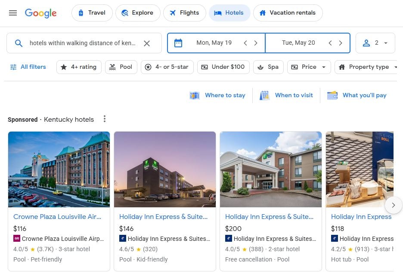Go to Google logo homepage

(40, 13)
